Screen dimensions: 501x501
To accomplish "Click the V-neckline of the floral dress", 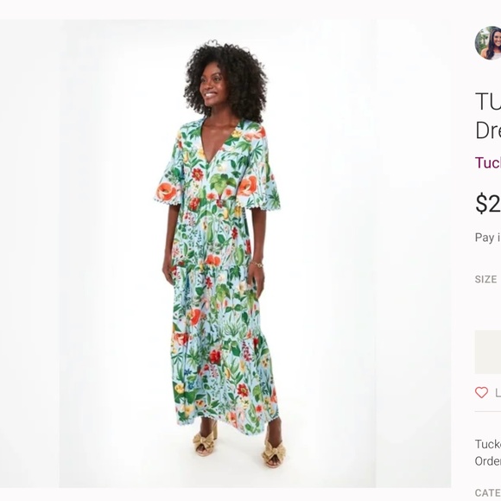I will tap(212, 141).
